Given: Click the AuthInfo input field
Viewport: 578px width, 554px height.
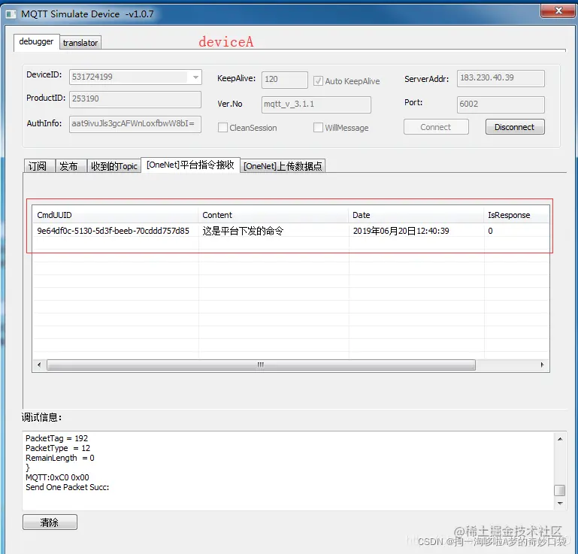Looking at the screenshot, I should pyautogui.click(x=135, y=124).
